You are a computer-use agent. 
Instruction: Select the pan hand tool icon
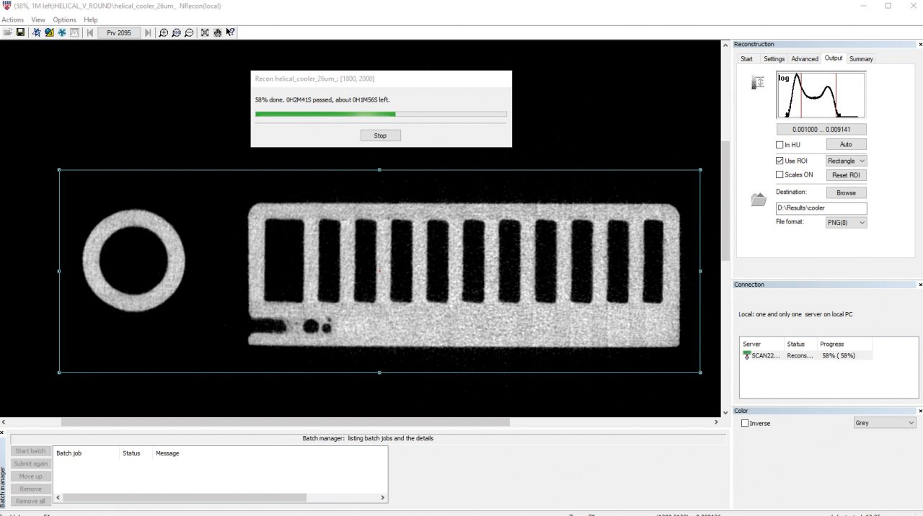tap(217, 32)
